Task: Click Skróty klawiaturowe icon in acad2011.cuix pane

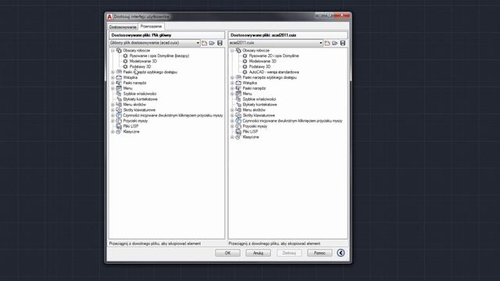Action: (x=238, y=116)
